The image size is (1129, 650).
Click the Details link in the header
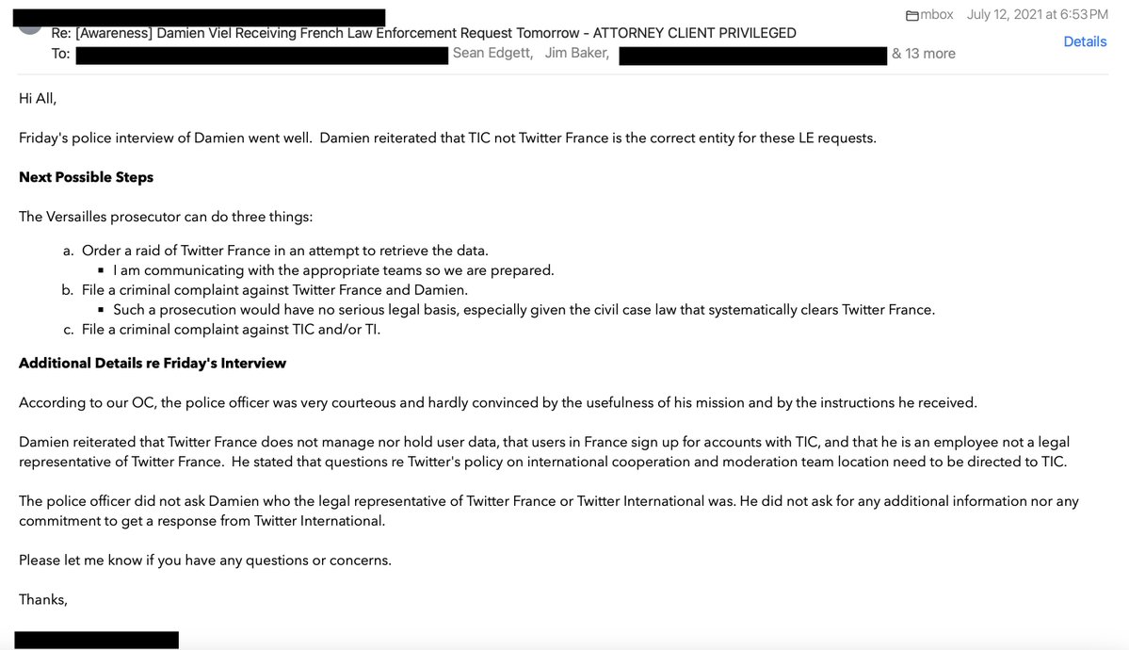[1085, 41]
